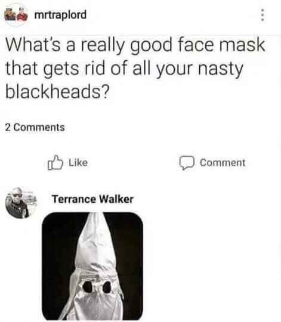The height and width of the screenshot is (322, 281).
Task: View the comment count under the post
Action: 35,128
